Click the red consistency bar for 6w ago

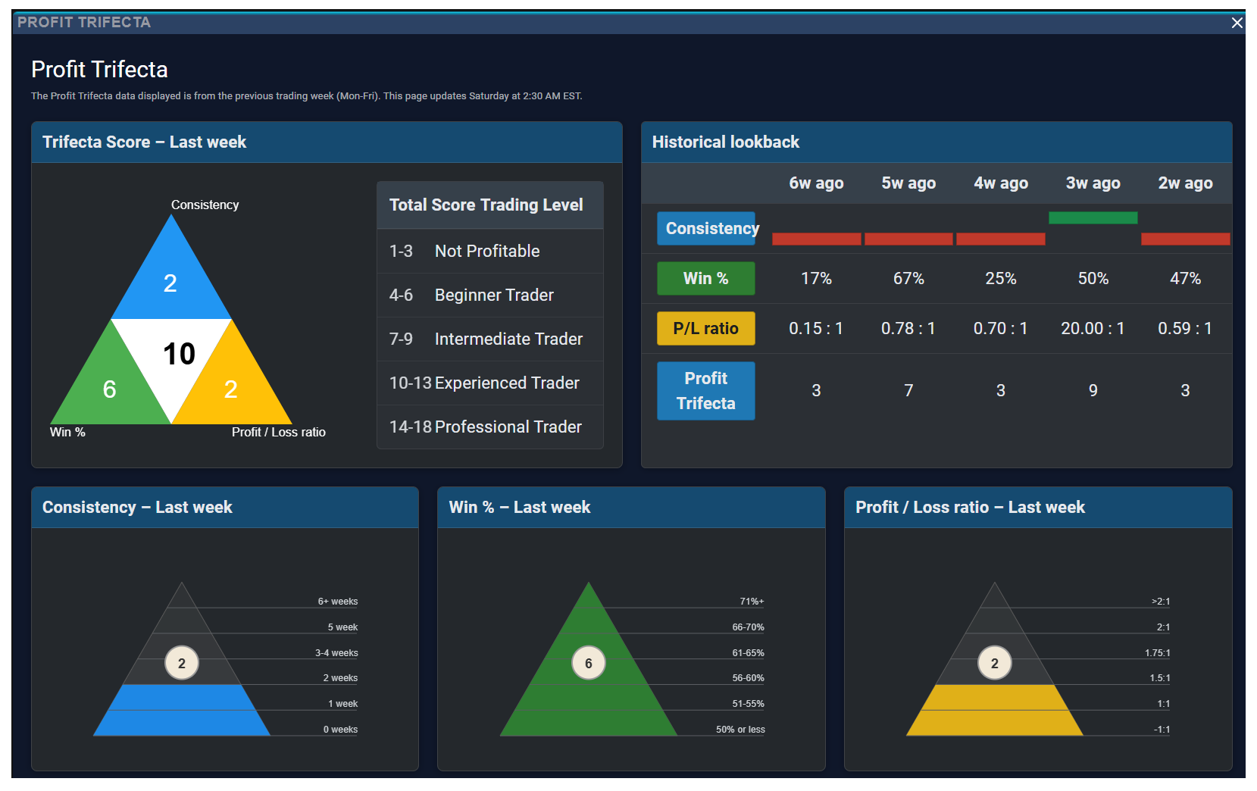(816, 239)
